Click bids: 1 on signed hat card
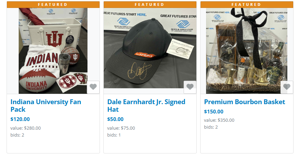 click(x=114, y=135)
